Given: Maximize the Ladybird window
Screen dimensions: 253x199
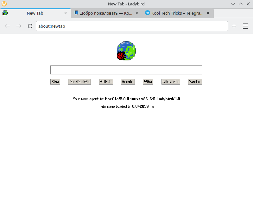Looking at the screenshot, I should 241,4.
